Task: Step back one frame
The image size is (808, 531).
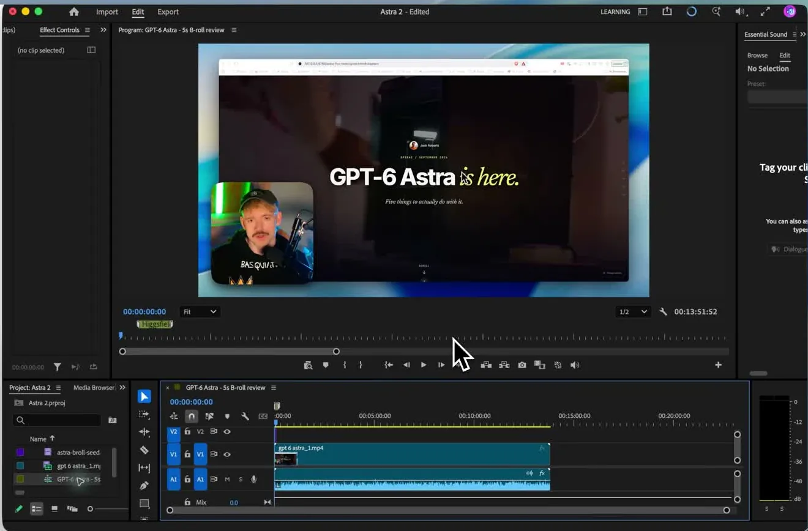Action: (x=406, y=365)
